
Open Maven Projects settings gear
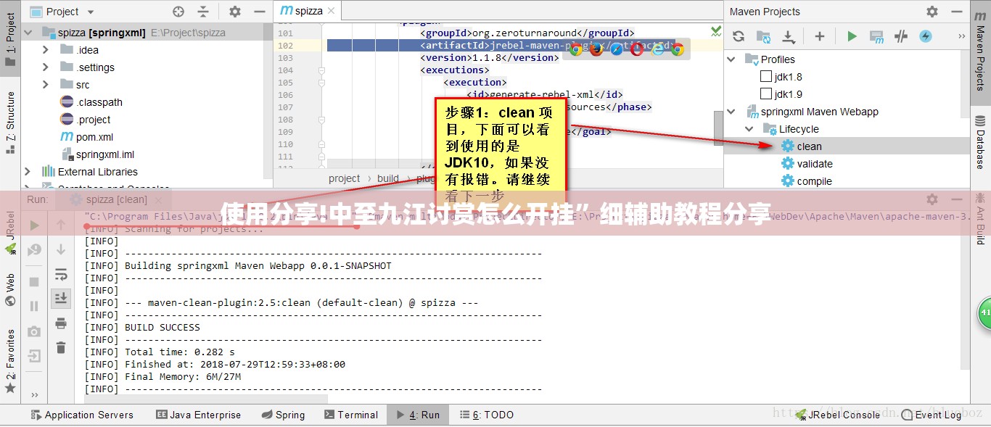(932, 12)
